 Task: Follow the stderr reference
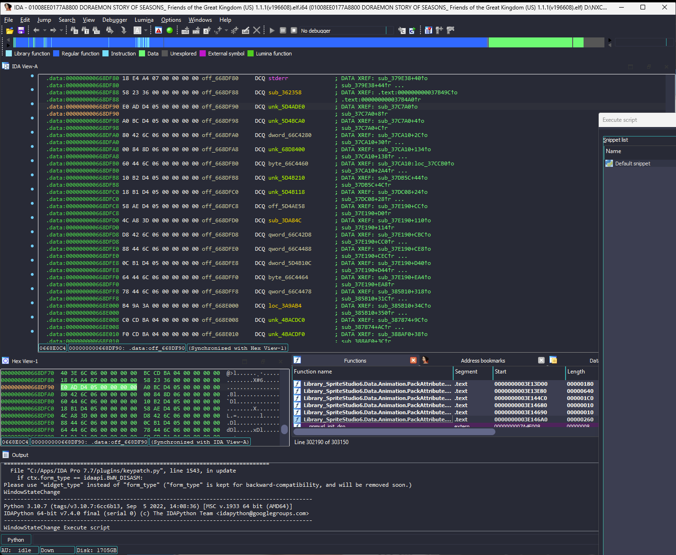pos(278,78)
